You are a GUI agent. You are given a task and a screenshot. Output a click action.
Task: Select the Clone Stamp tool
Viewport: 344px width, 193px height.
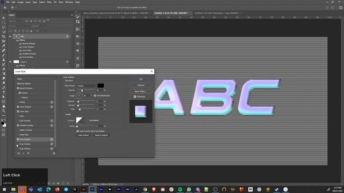click(x=4, y=60)
